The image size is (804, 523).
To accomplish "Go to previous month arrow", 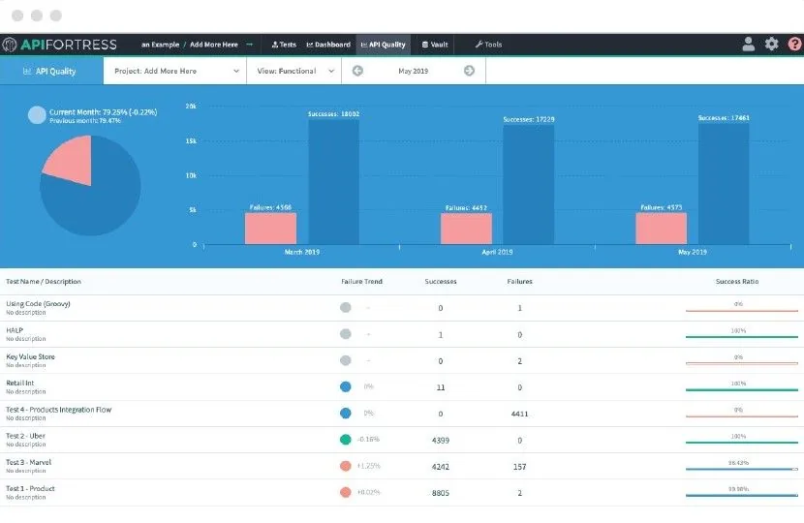I will pos(357,71).
